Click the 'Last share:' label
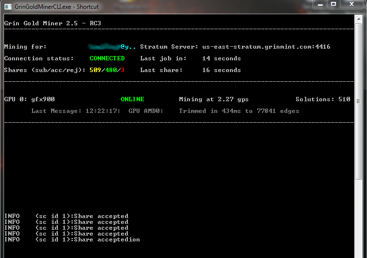The height and width of the screenshot is (258, 367). 161,70
